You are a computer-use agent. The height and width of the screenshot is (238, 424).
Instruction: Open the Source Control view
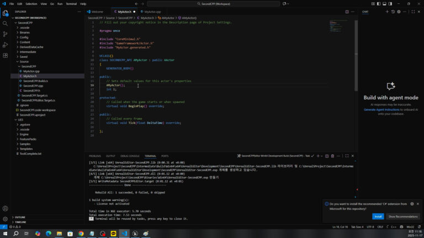pyautogui.click(x=6, y=34)
